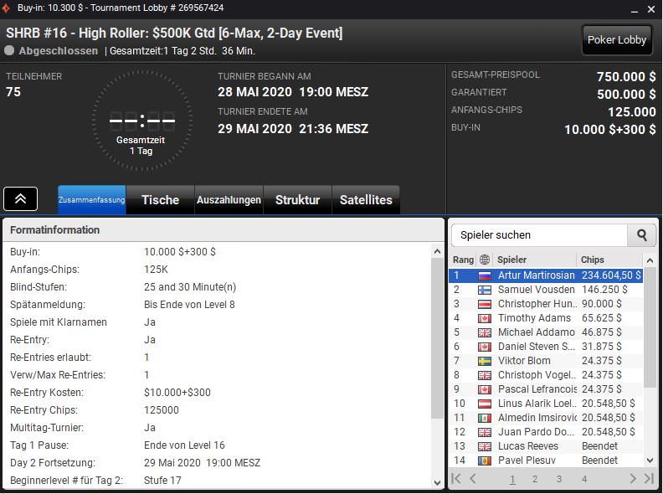Open the Struktur tab
This screenshot has width=663, height=494.
pos(297,199)
